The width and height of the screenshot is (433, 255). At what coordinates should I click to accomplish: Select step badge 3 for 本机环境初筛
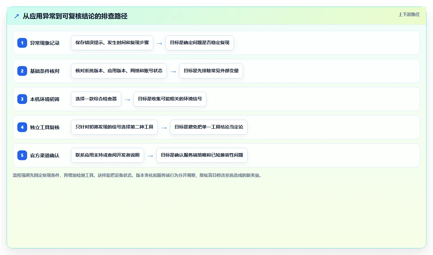(22, 99)
